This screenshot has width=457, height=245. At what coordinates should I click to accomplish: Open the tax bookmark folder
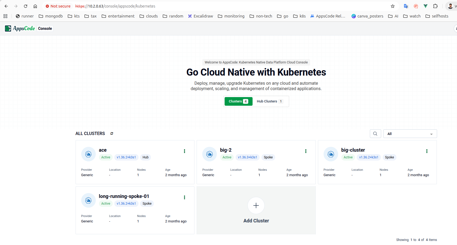pyautogui.click(x=91, y=16)
